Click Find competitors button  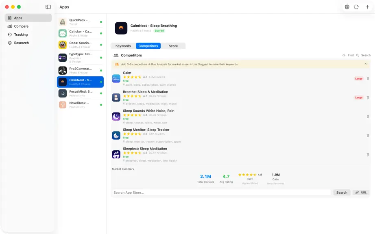point(348,55)
